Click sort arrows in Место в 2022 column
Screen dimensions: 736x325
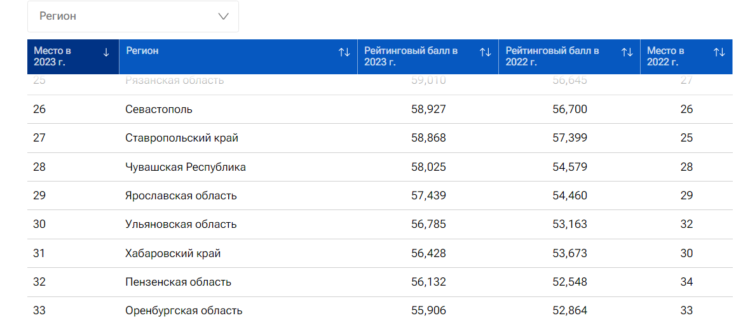[x=719, y=53]
